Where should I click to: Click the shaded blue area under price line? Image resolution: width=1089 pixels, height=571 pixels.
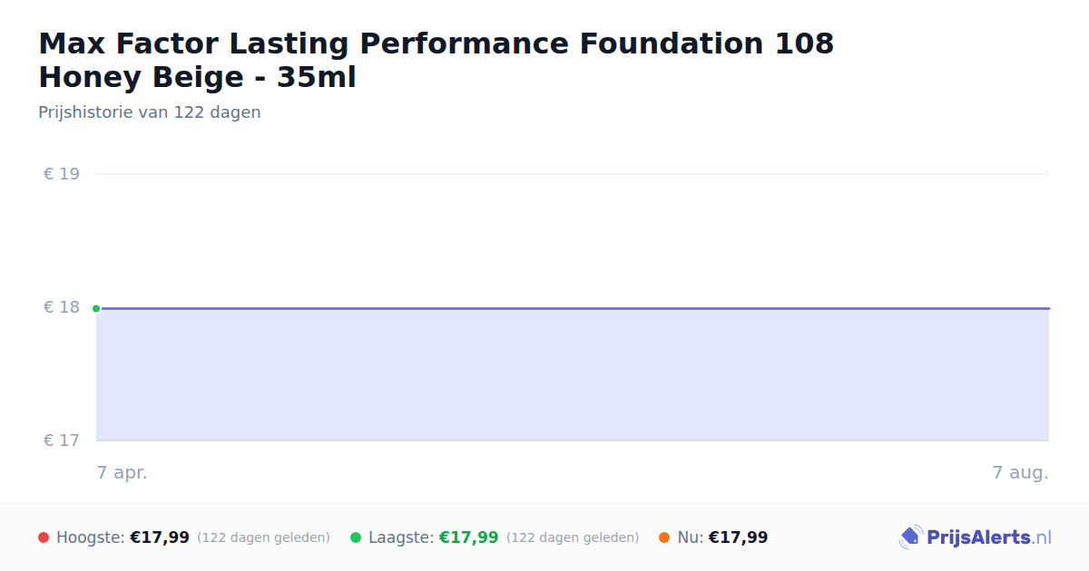[x=573, y=374]
